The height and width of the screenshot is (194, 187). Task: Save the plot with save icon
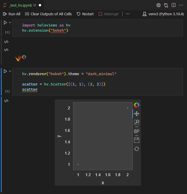click(137, 140)
